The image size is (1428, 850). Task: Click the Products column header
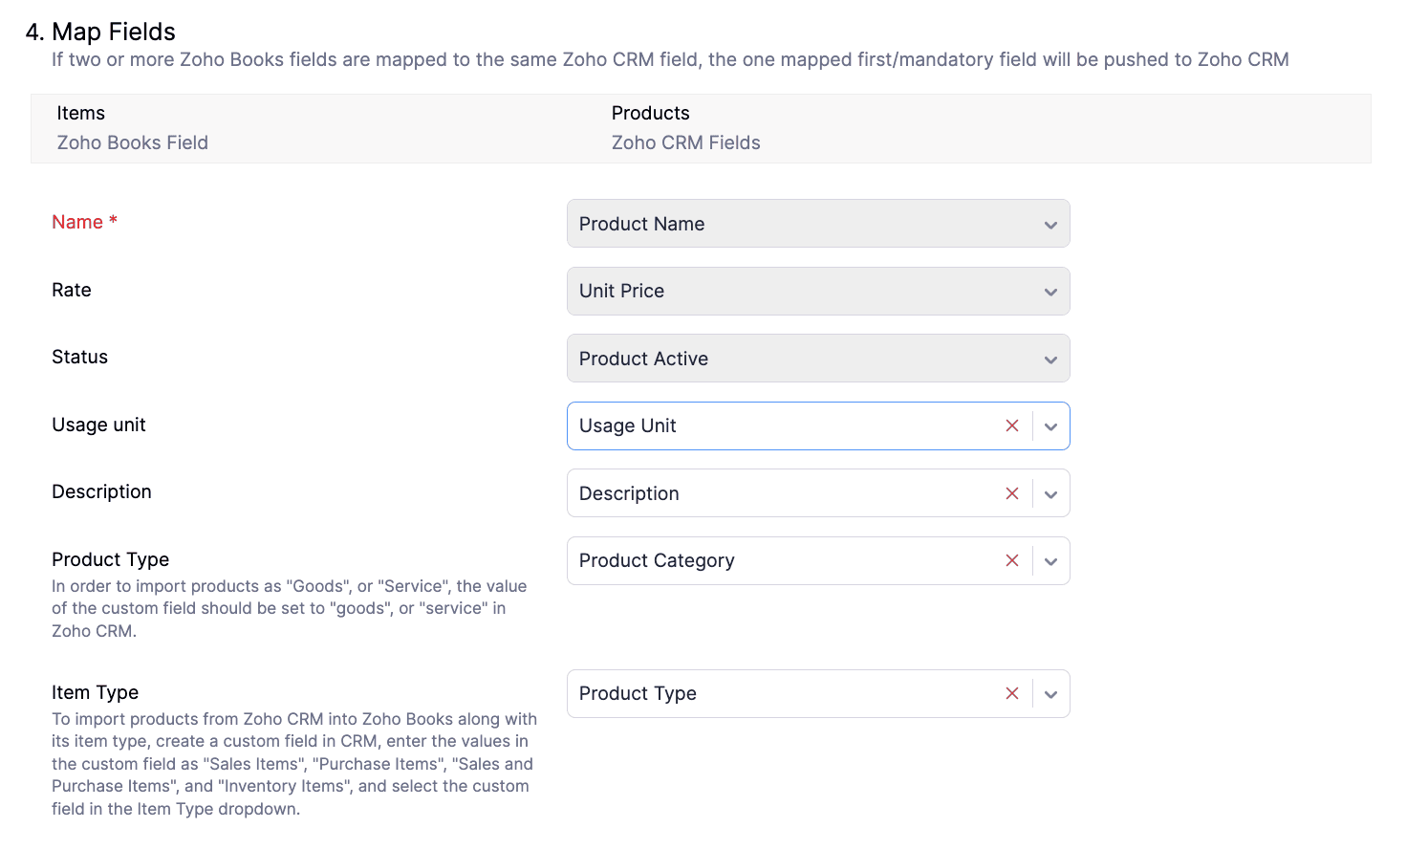[650, 113]
